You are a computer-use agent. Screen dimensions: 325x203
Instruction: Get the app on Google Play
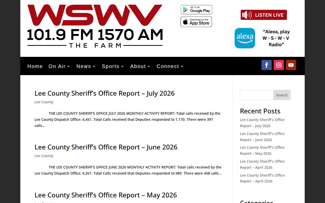[196, 10]
